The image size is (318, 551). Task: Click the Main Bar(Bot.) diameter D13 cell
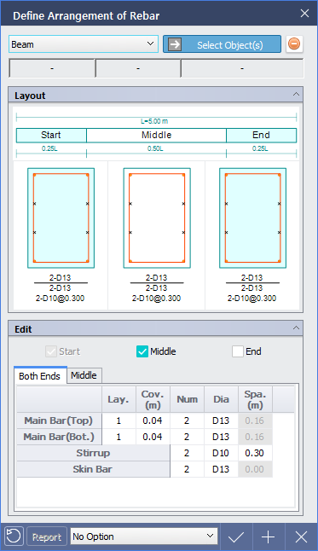coord(221,437)
